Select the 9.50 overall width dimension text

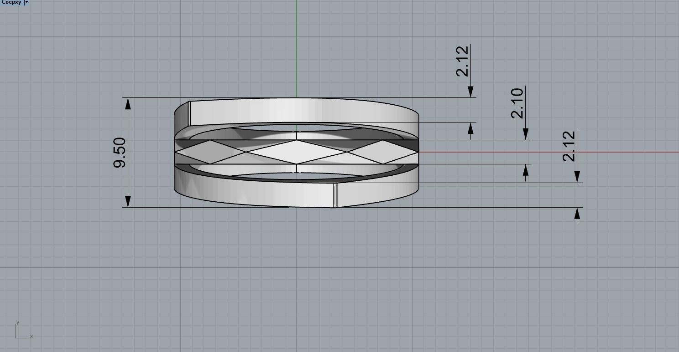tap(120, 153)
